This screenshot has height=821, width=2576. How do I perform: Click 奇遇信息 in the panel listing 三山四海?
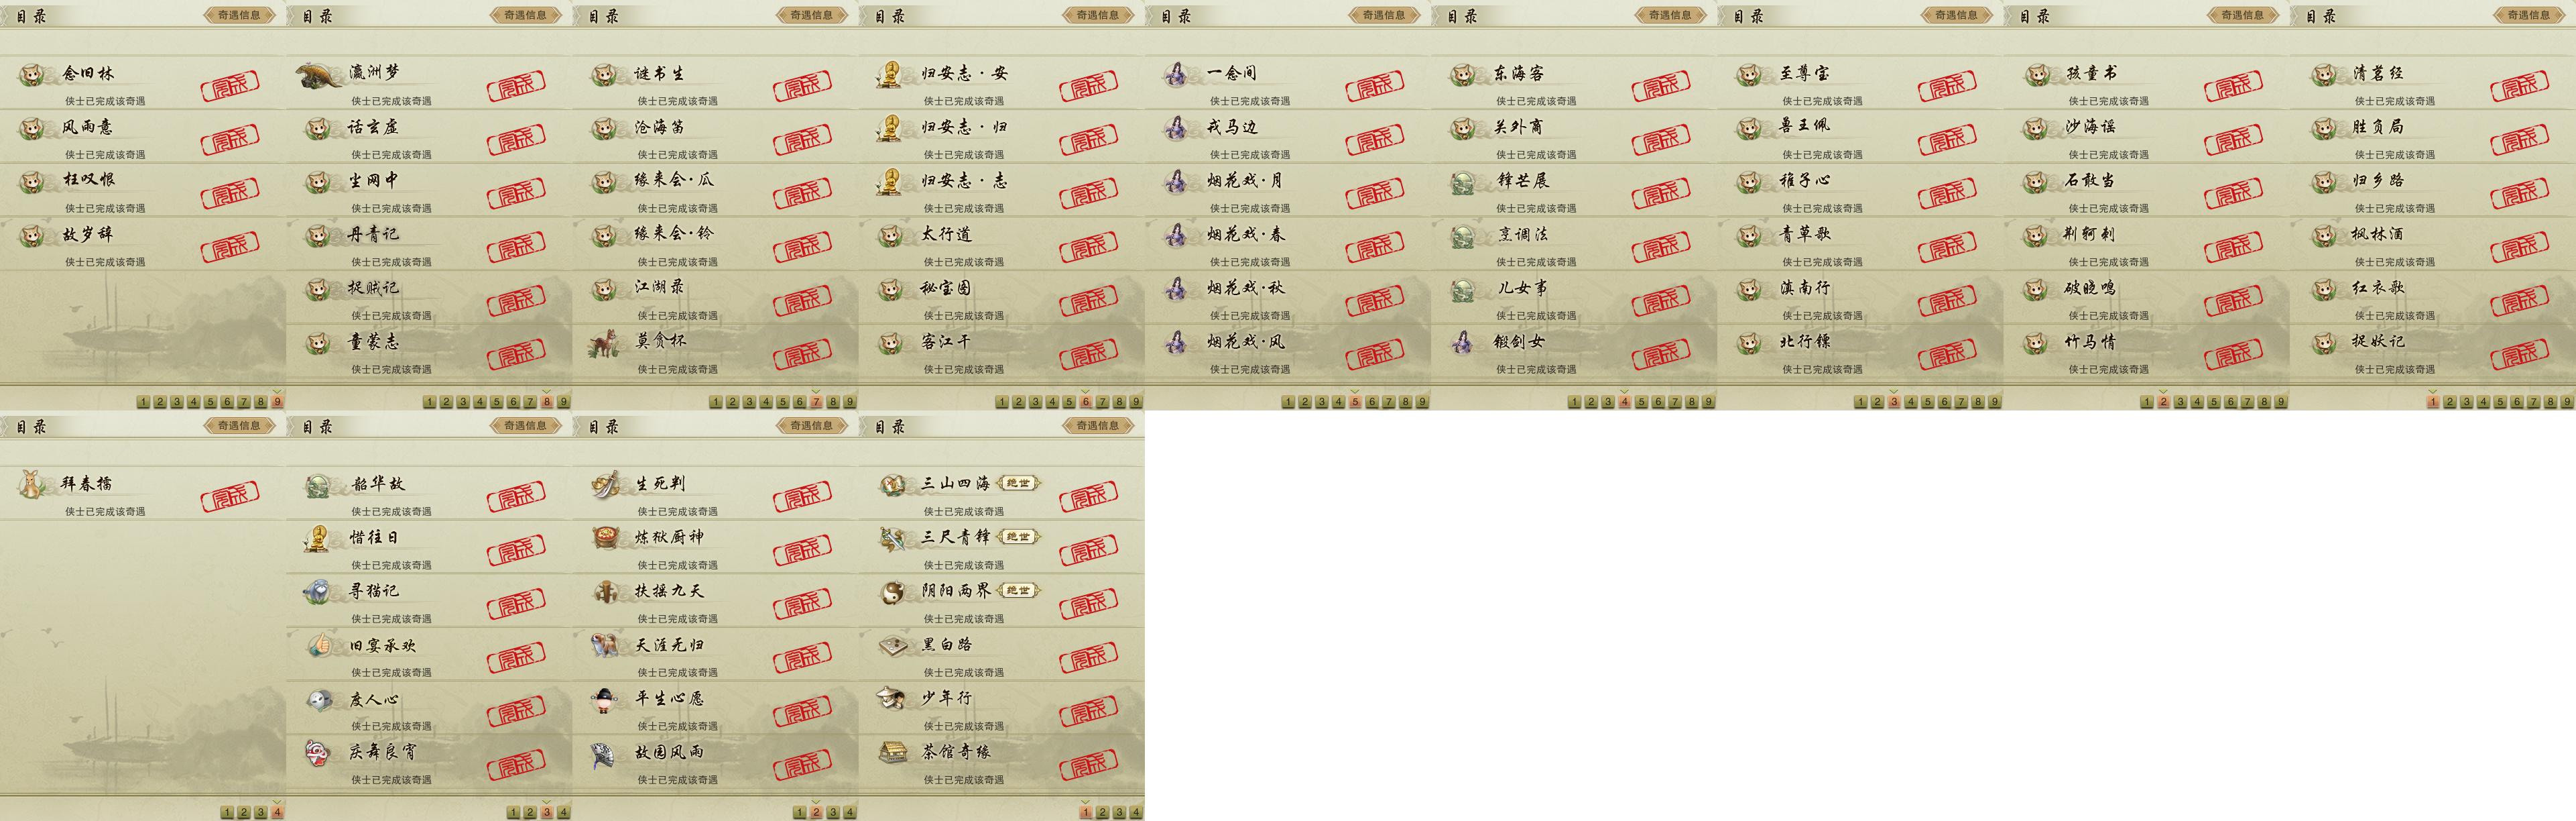tap(1097, 425)
